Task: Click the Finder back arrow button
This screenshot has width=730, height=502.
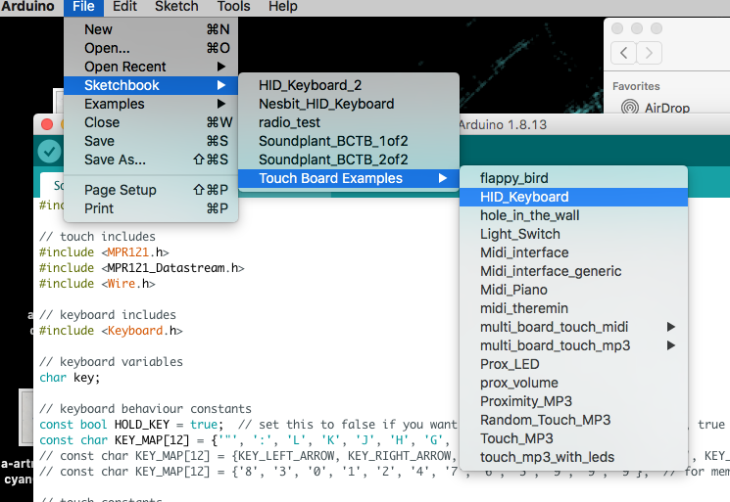Action: tap(623, 53)
